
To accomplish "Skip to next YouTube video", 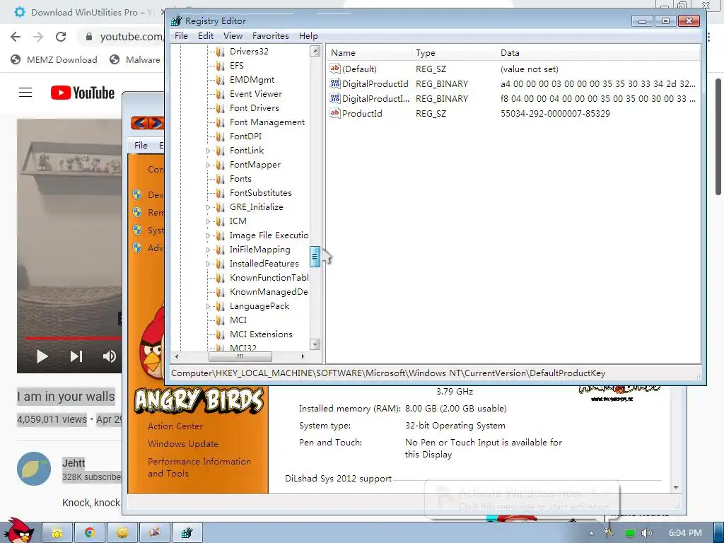I will coord(76,356).
